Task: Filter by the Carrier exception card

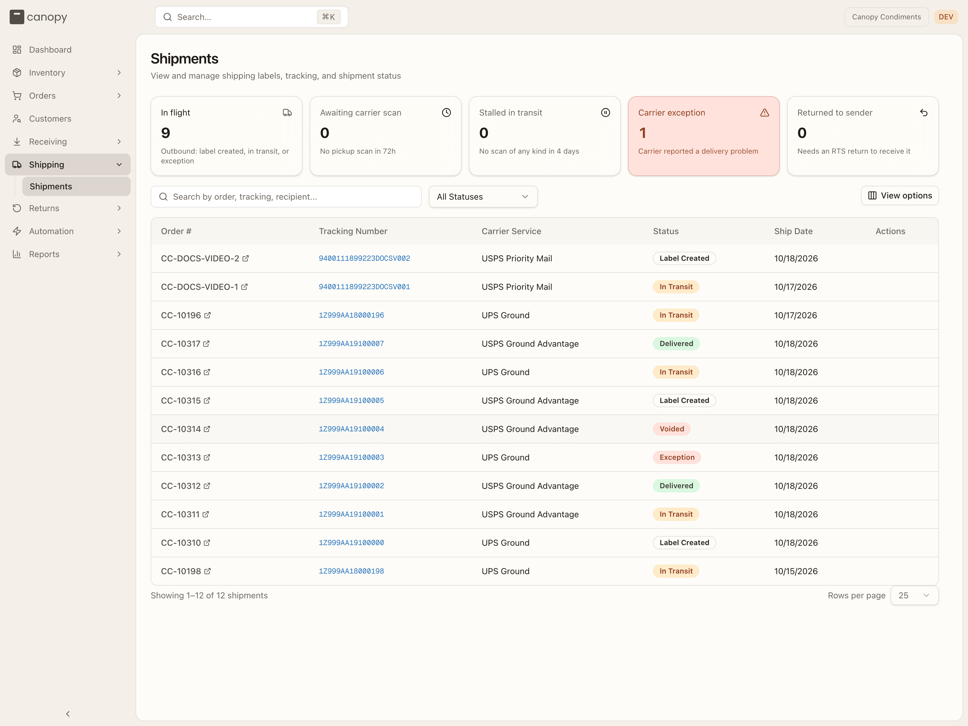Action: click(x=704, y=136)
